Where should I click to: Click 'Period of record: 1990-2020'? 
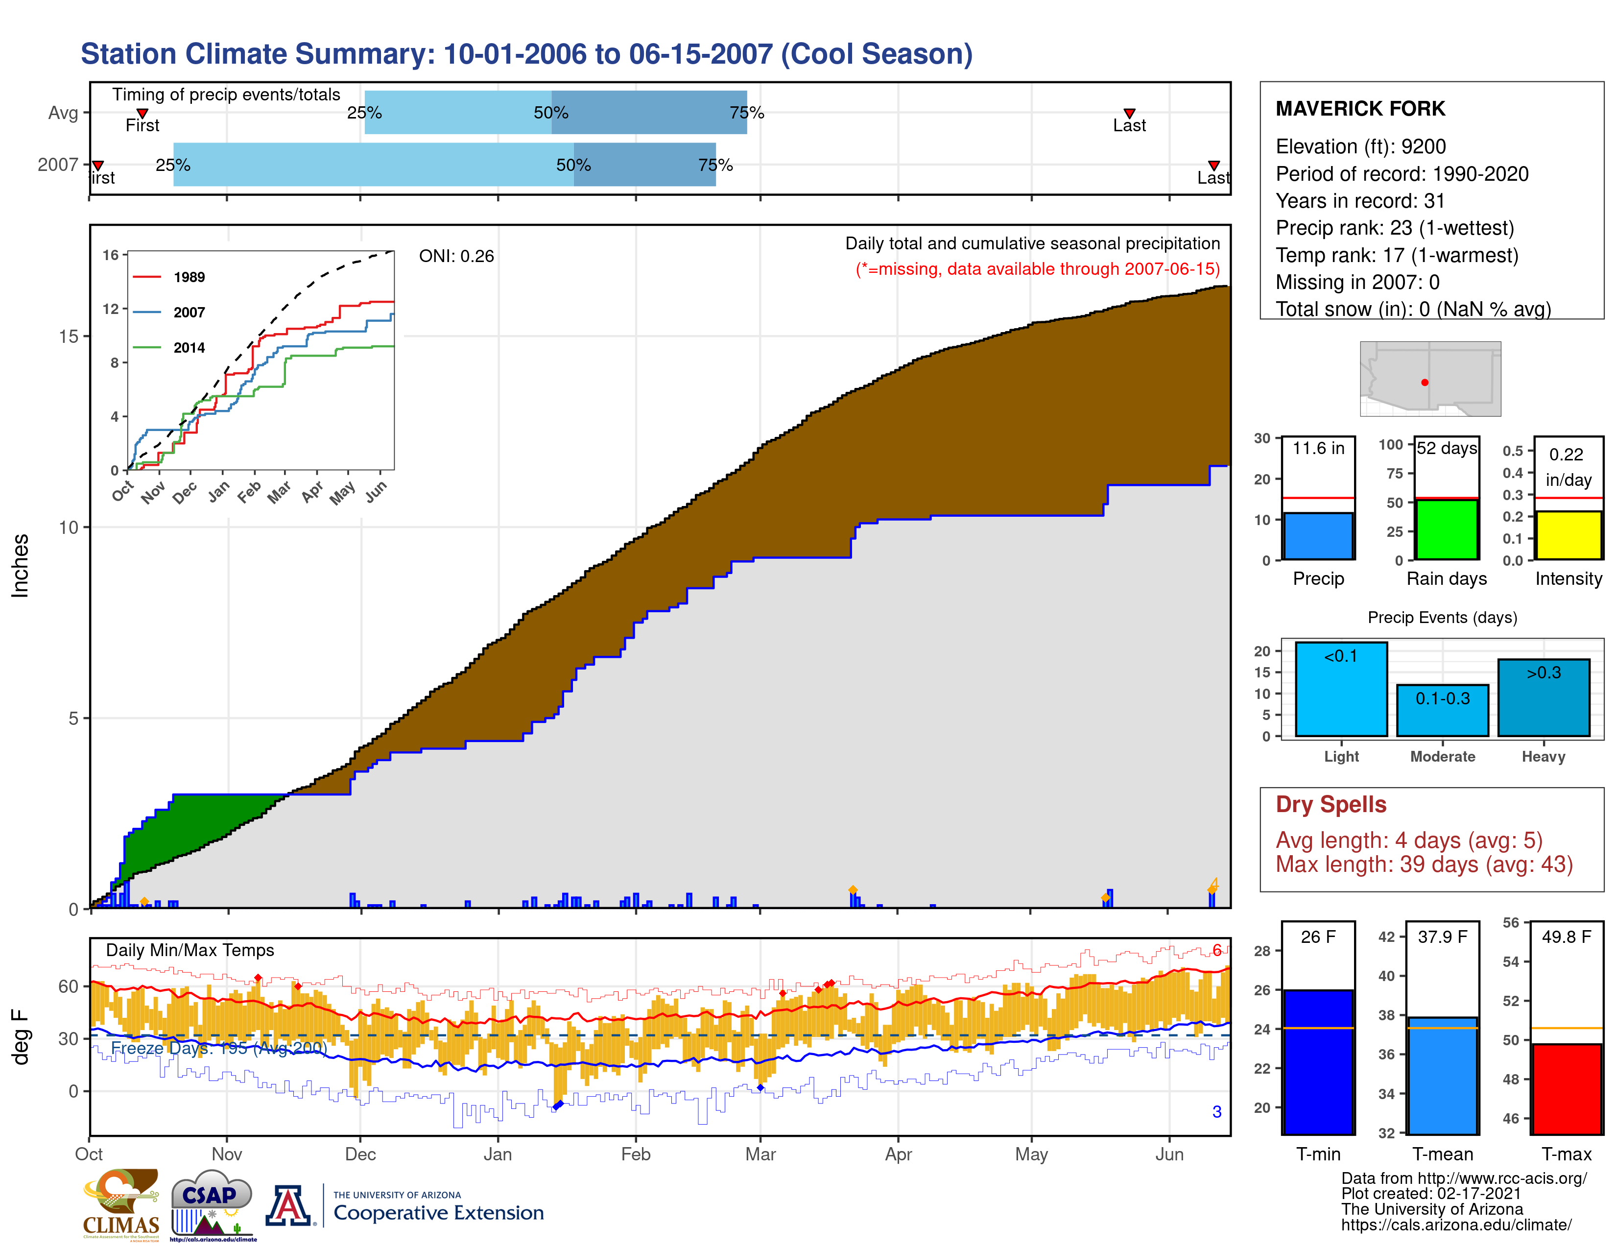[1402, 174]
